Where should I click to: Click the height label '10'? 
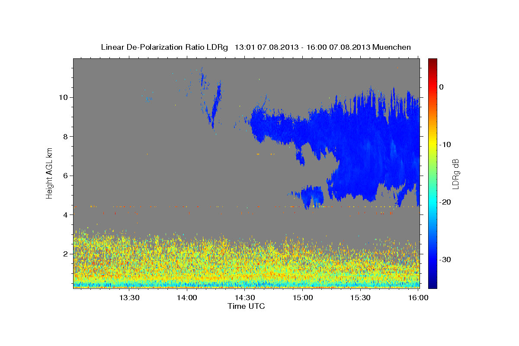63,97
